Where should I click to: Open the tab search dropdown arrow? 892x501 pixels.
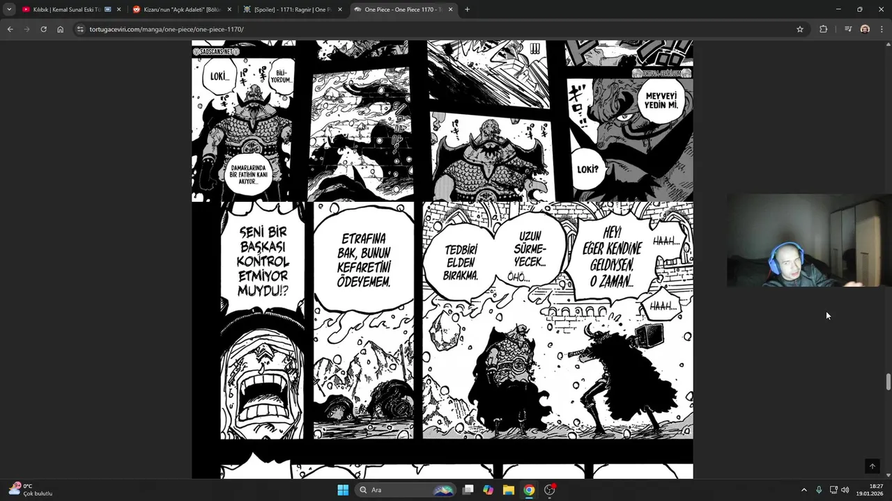(x=9, y=9)
